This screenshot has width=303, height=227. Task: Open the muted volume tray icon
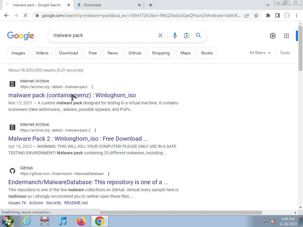(x=273, y=221)
